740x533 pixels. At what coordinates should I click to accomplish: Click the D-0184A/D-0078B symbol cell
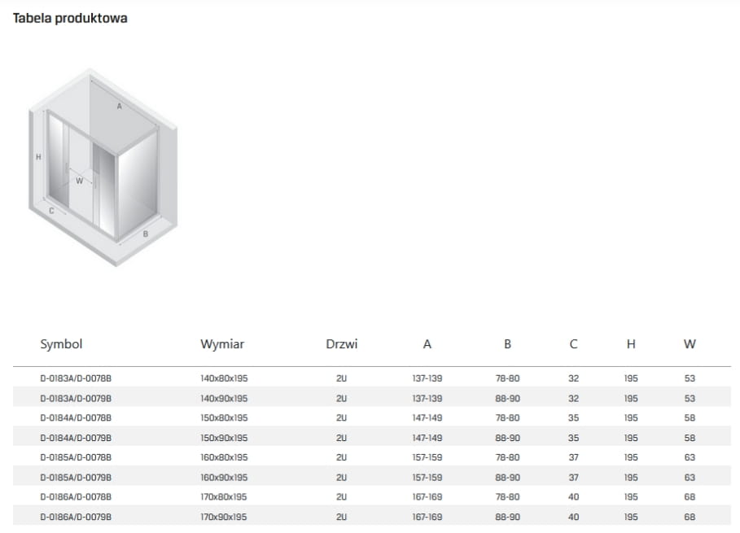(75, 418)
